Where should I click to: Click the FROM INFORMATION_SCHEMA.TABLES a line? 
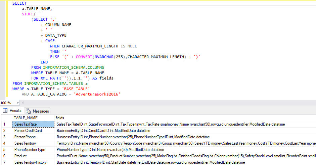(50, 84)
